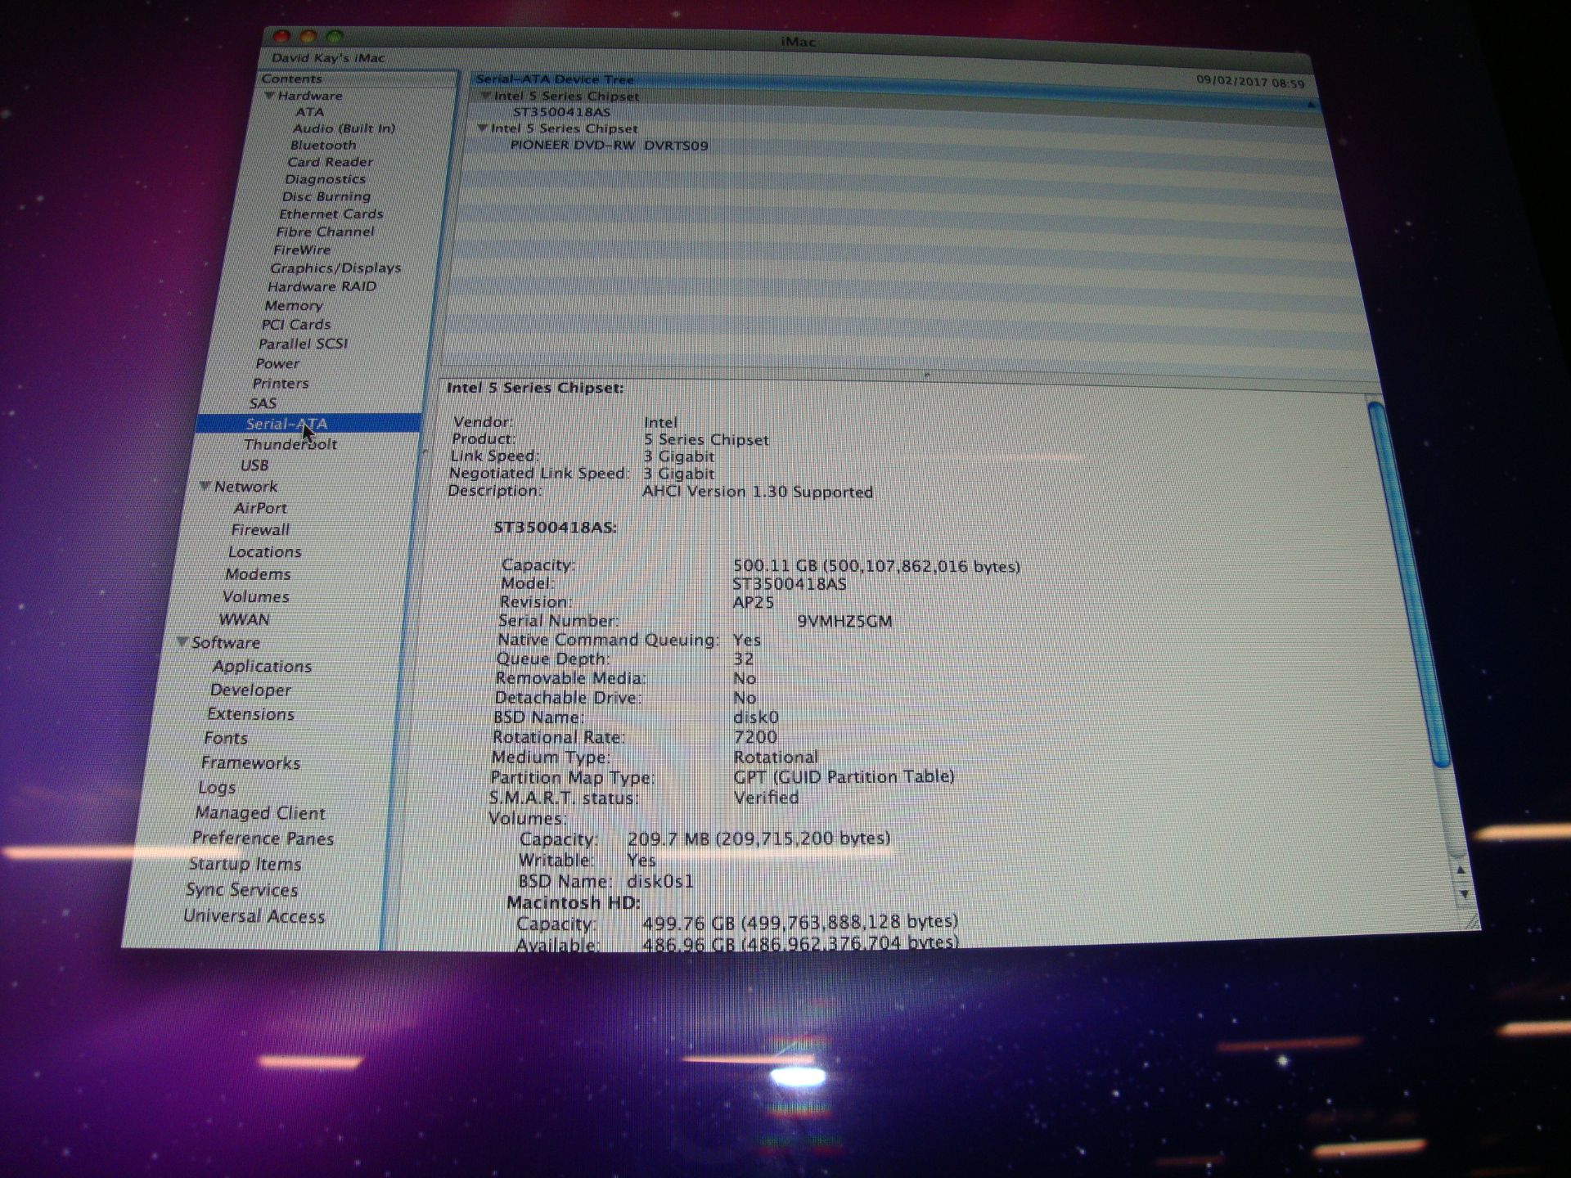The height and width of the screenshot is (1178, 1571).
Task: Select Fonts in sidebar
Action: [x=225, y=738]
